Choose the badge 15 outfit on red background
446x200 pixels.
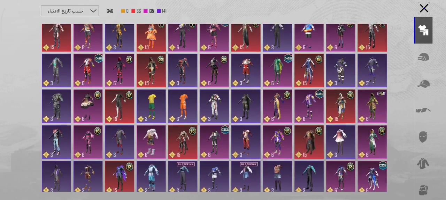click(x=183, y=142)
